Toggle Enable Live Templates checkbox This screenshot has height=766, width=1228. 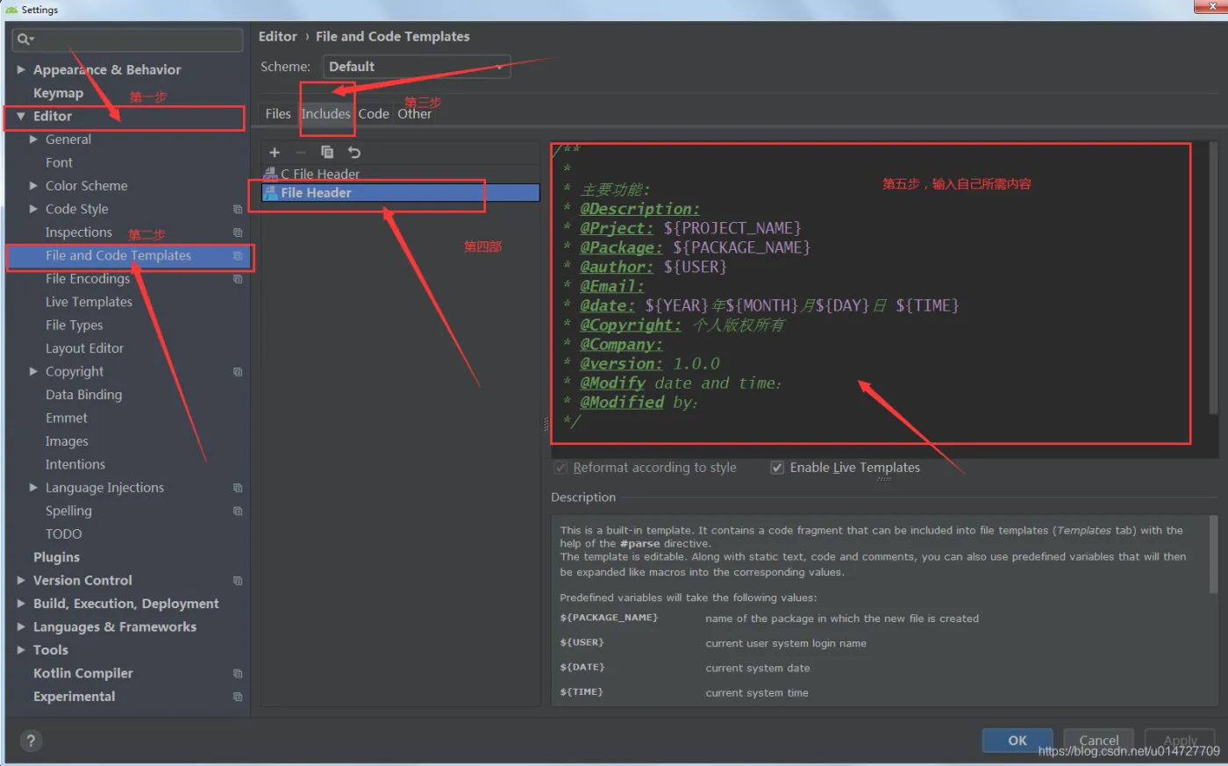pos(777,468)
